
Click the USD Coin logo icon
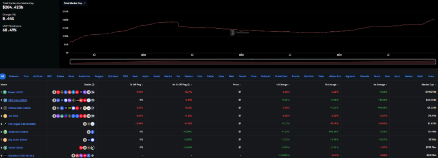(x=5, y=100)
